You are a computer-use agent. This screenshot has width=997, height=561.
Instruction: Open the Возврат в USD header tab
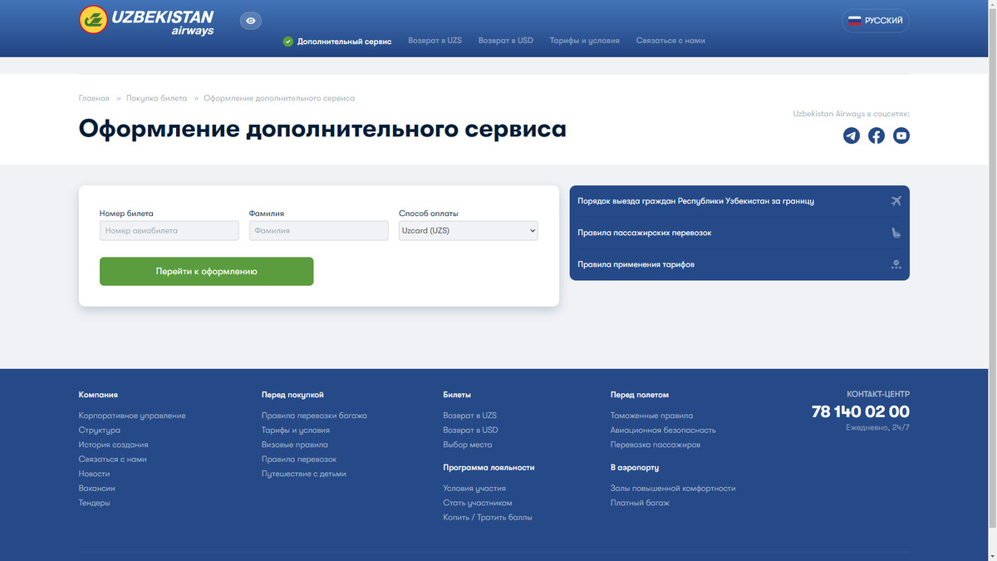point(506,41)
